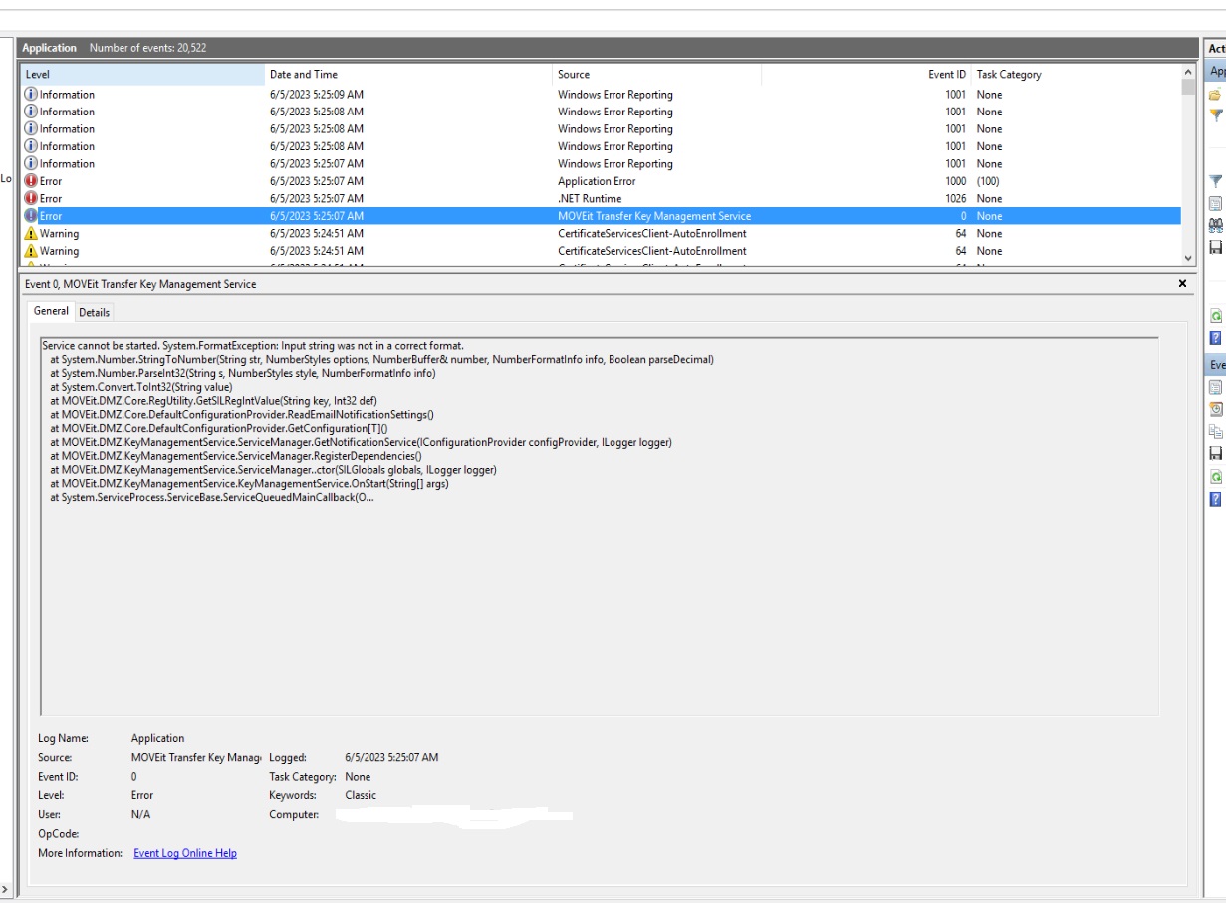This screenshot has width=1226, height=903.
Task: Select MOVEit Transfer Key Management Service source cell
Action: 654,216
